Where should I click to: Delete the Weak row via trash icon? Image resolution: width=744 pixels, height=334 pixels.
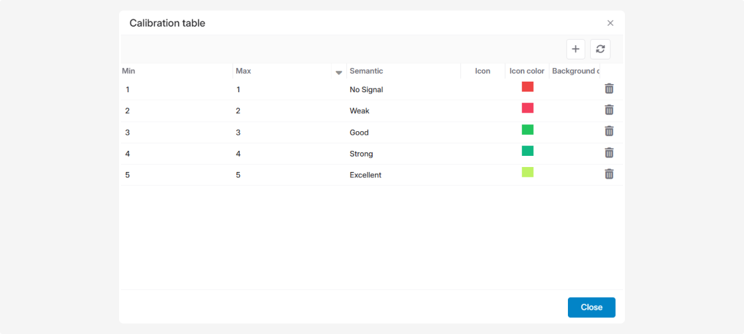[x=609, y=110]
